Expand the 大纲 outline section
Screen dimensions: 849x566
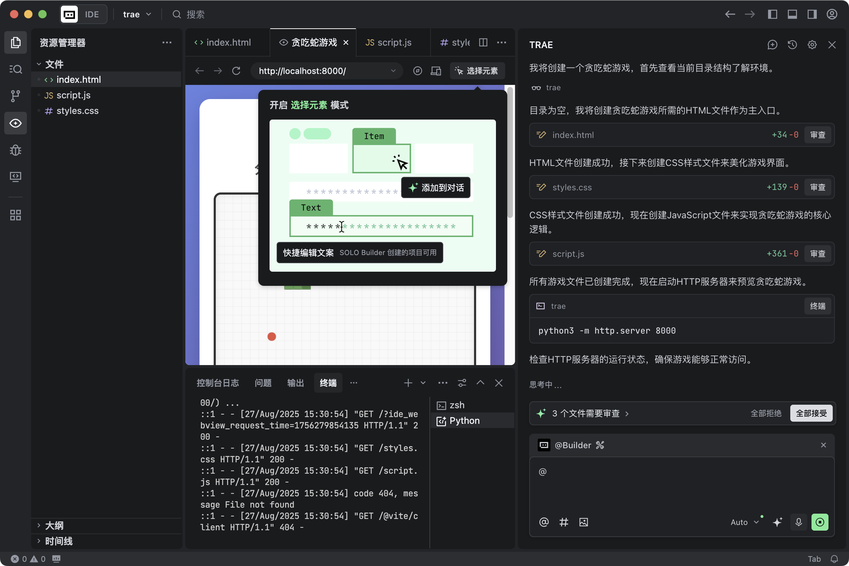tap(39, 525)
